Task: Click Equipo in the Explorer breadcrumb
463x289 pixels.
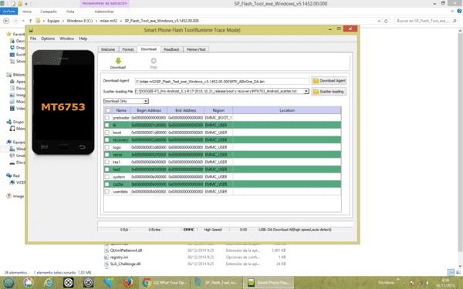Action: pos(53,21)
